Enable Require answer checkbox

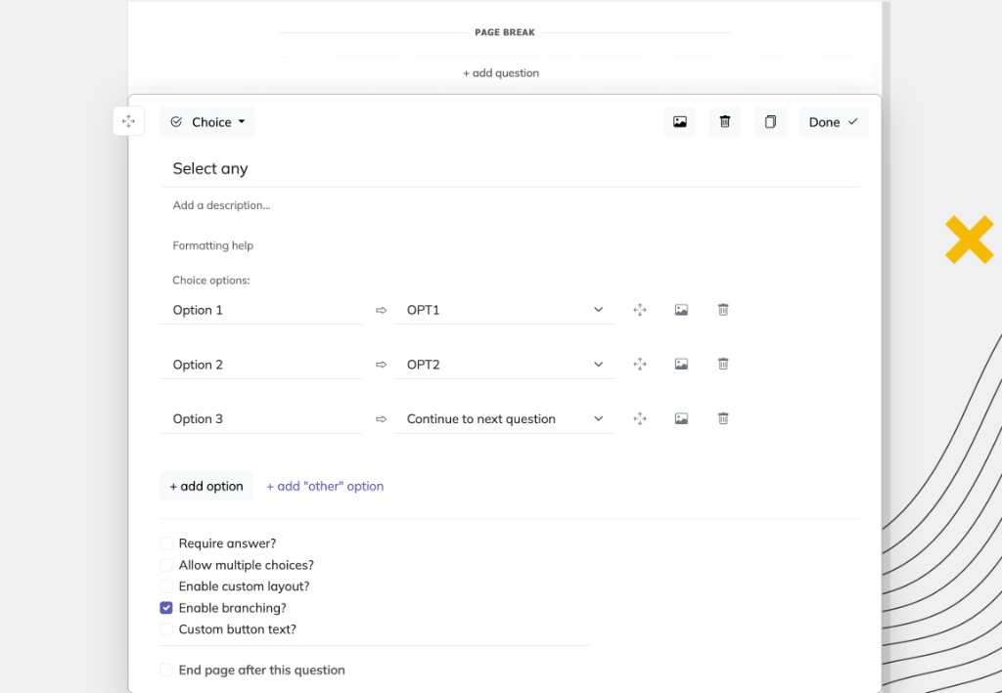pyautogui.click(x=166, y=543)
